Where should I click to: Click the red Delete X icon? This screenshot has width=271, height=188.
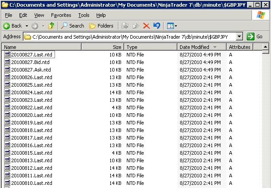pos(146,26)
